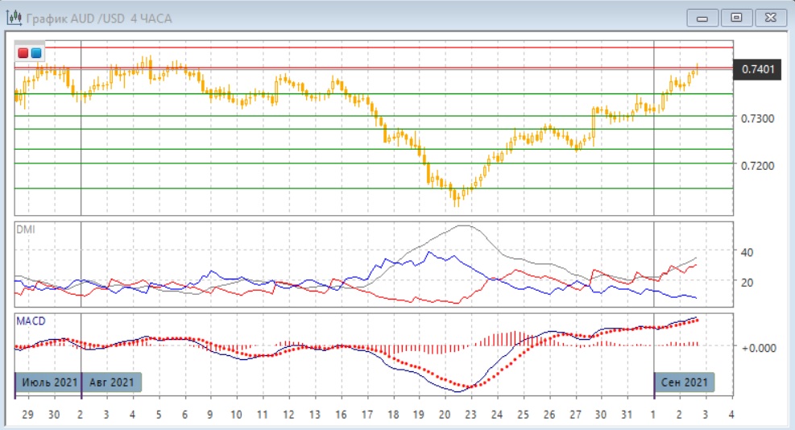Click the 0.7200 price axis label
The width and height of the screenshot is (795, 430).
(x=756, y=166)
